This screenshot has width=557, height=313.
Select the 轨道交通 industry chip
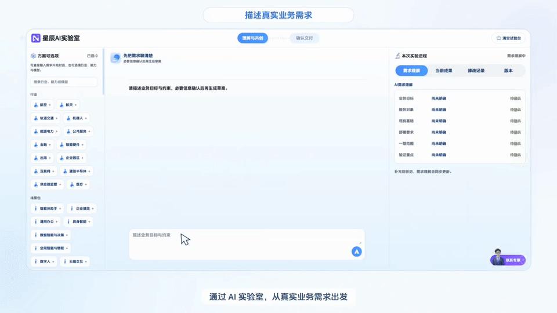pyautogui.click(x=45, y=118)
